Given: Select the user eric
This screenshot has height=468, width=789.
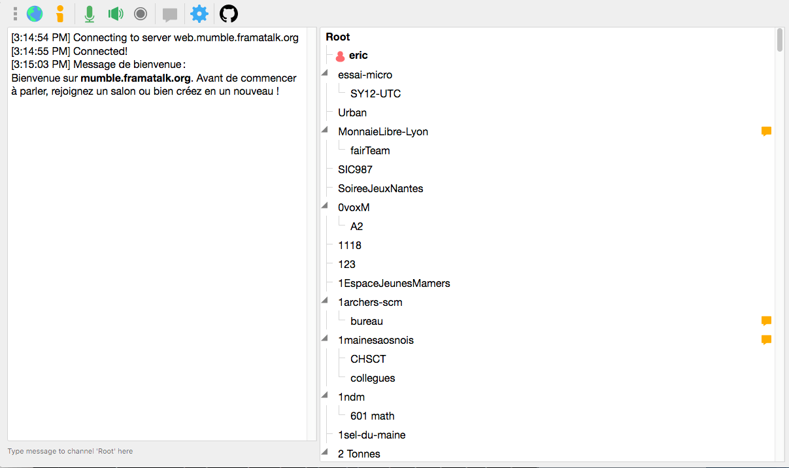Looking at the screenshot, I should coord(358,55).
